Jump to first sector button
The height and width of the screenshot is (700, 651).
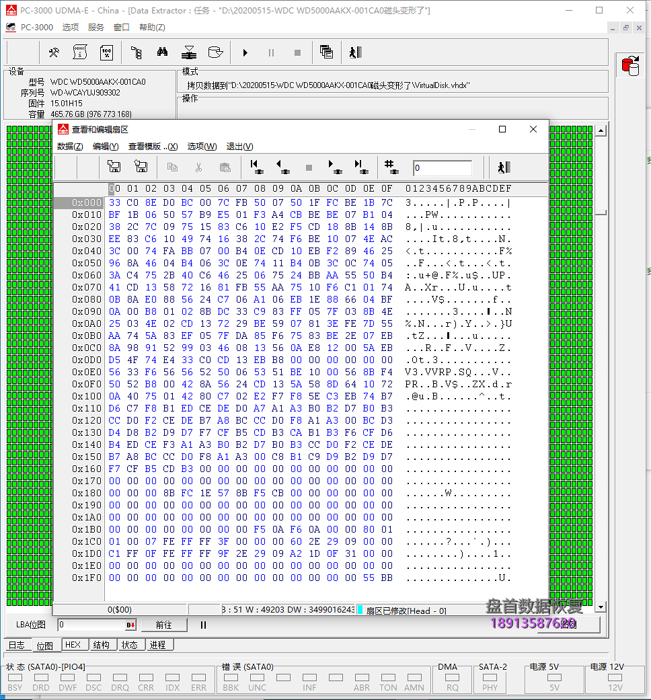(257, 167)
